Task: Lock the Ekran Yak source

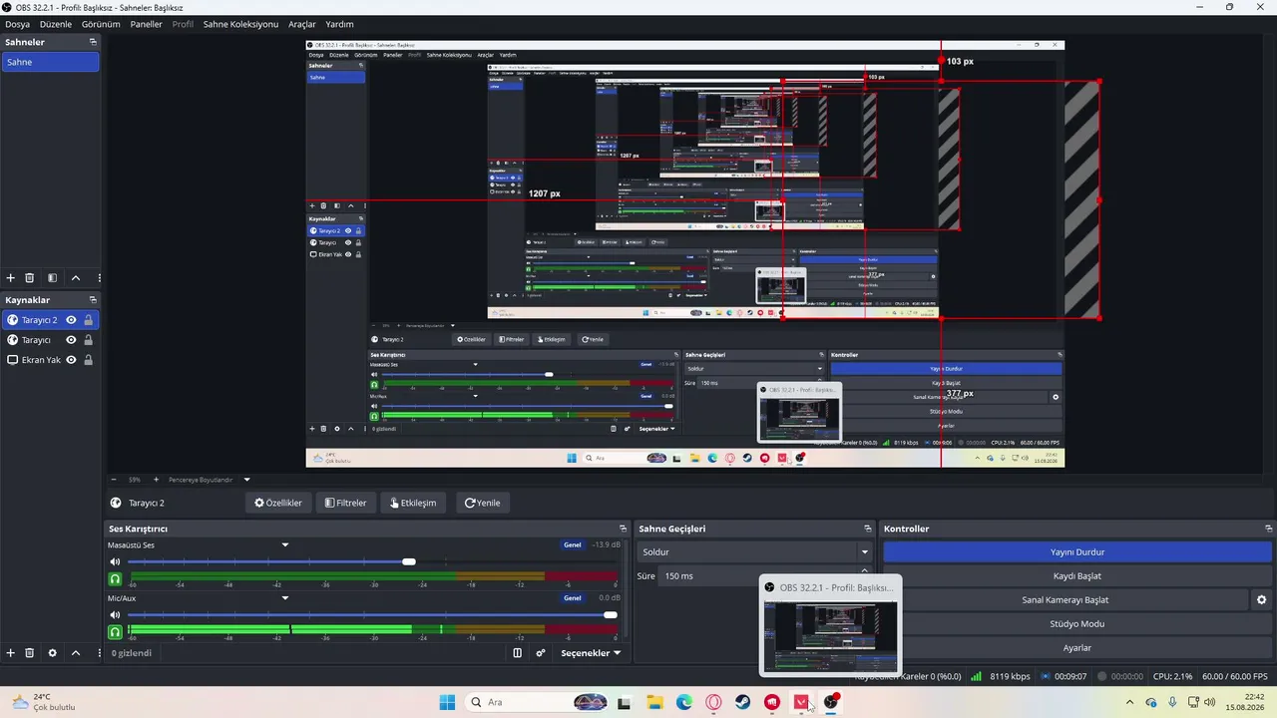Action: pos(89,360)
